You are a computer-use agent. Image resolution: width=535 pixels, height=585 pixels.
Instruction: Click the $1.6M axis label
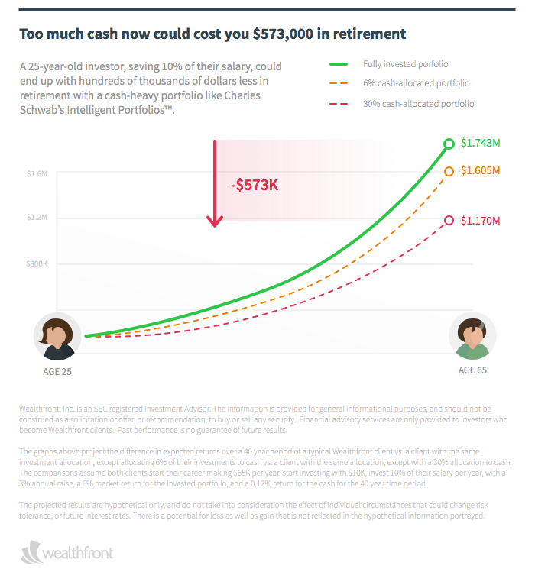[37, 174]
